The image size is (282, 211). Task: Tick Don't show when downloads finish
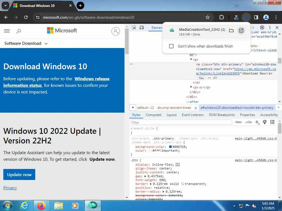171,46
